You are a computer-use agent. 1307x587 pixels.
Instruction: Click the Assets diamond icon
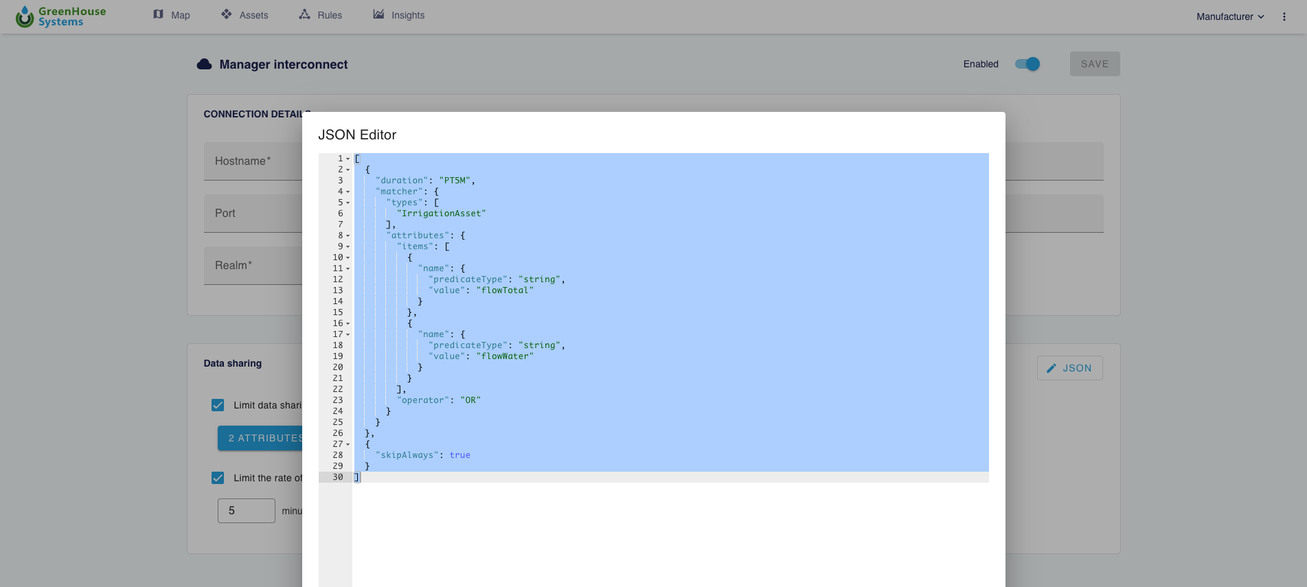pyautogui.click(x=226, y=14)
